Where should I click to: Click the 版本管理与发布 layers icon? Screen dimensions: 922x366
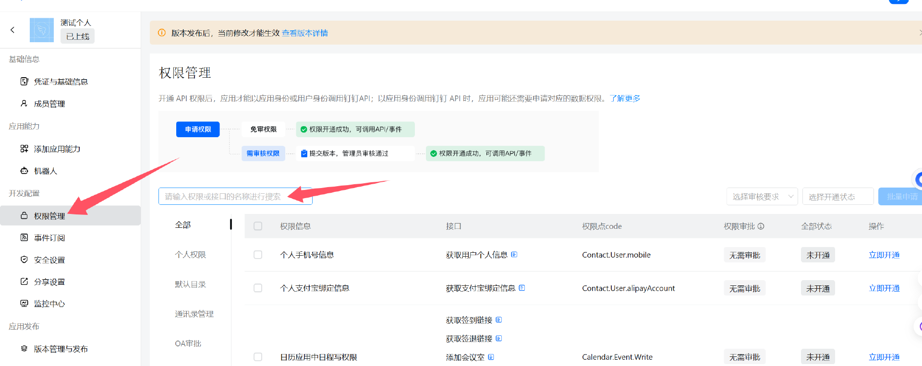click(24, 349)
